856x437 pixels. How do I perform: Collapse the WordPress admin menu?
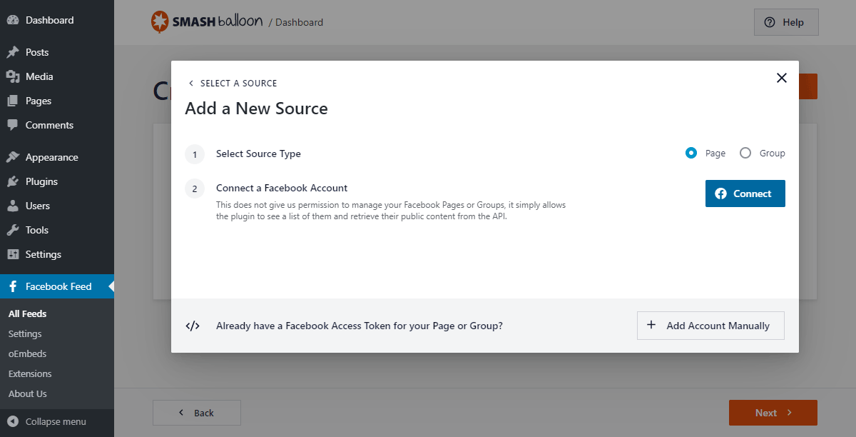pyautogui.click(x=47, y=421)
